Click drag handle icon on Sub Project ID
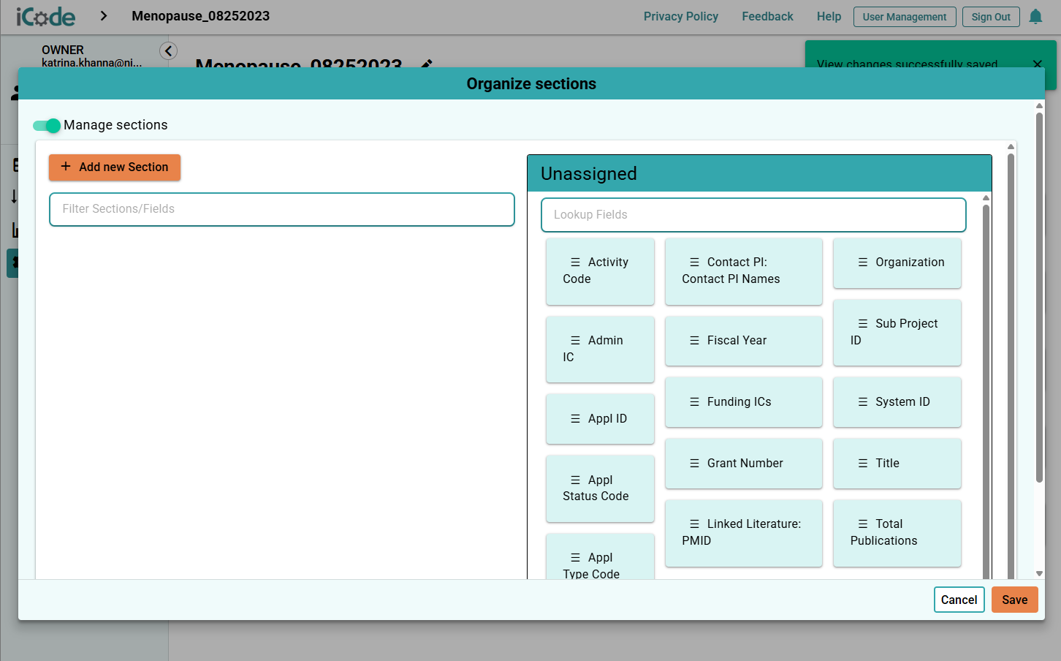This screenshot has width=1061, height=661. [863, 323]
